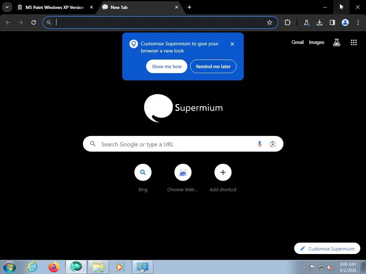Image resolution: width=366 pixels, height=274 pixels.
Task: Open Chrome Labs flask in toolbar
Action: pyautogui.click(x=306, y=22)
